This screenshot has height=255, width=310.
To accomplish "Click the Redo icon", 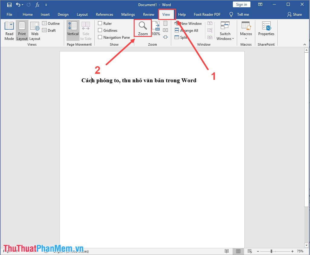I will click(29, 5).
